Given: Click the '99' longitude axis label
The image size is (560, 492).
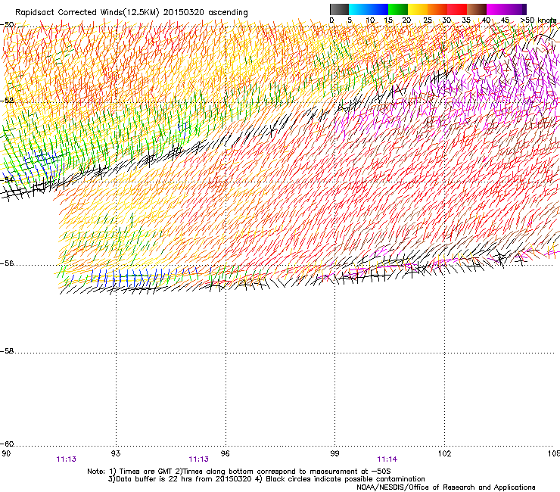Looking at the screenshot, I should click(x=334, y=453).
